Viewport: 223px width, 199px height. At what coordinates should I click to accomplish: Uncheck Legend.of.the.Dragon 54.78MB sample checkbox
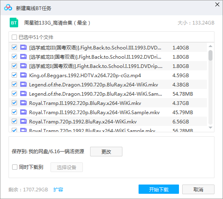[15, 94]
